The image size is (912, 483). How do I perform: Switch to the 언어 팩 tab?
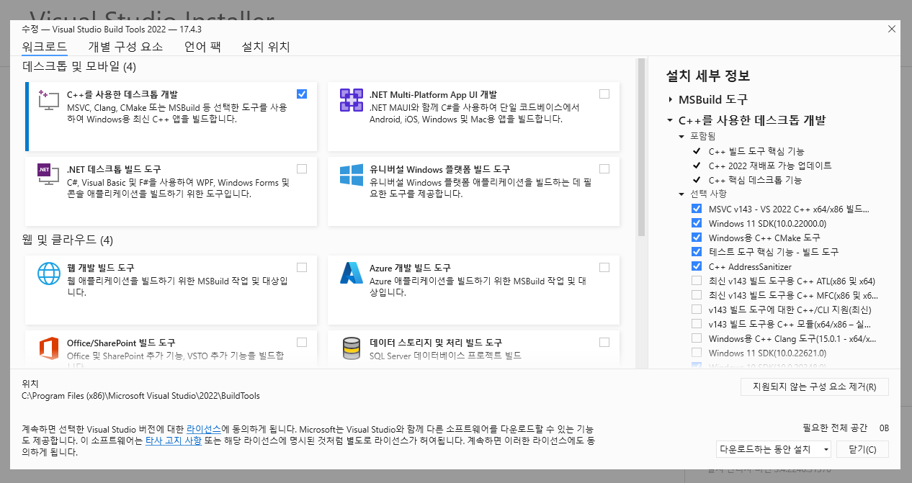point(202,47)
